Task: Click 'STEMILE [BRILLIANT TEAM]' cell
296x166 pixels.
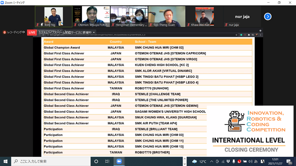Action: coord(156,129)
